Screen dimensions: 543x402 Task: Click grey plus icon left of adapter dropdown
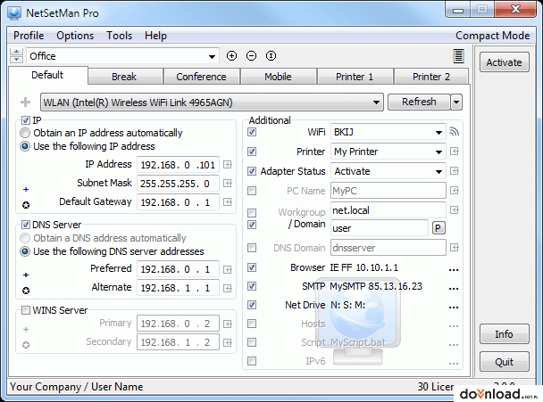pyautogui.click(x=25, y=102)
